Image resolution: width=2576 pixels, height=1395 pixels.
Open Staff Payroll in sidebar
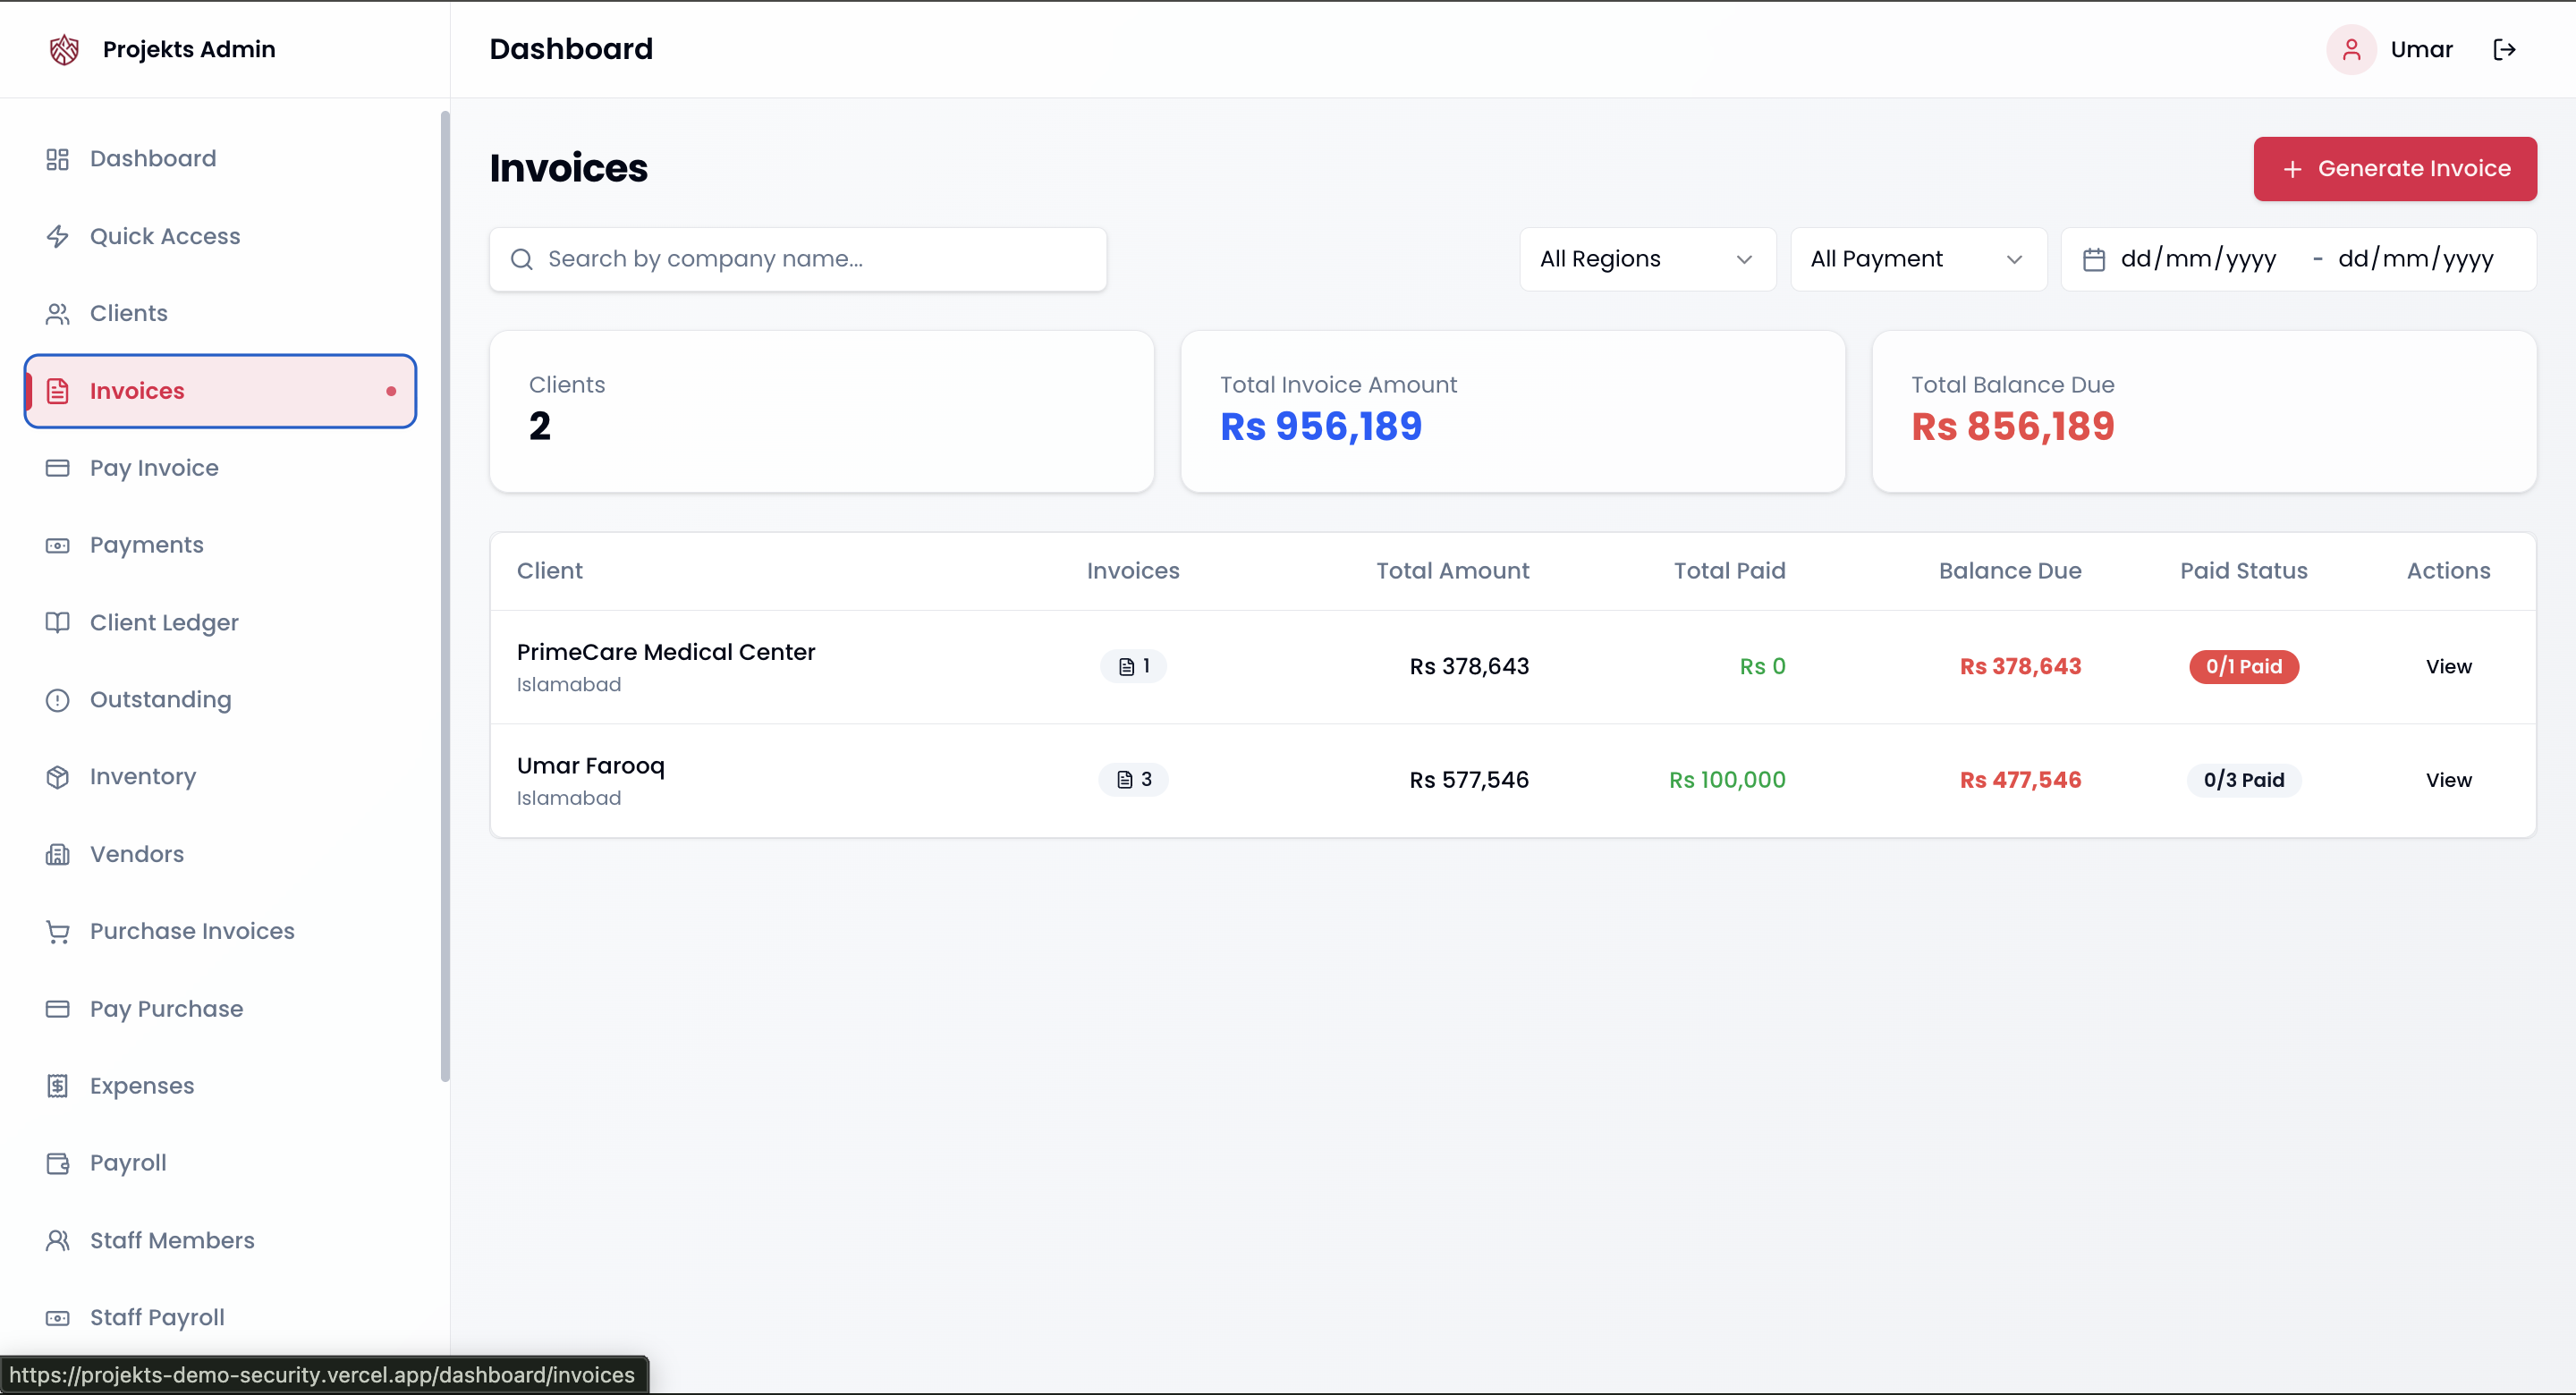click(220, 1317)
